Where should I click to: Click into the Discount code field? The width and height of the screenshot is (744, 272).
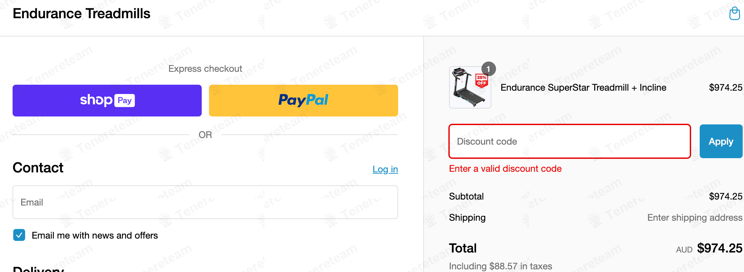tap(569, 141)
